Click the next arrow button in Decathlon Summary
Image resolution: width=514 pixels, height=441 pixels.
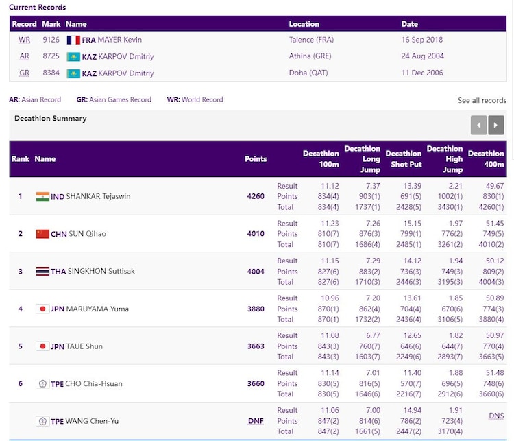pos(496,125)
